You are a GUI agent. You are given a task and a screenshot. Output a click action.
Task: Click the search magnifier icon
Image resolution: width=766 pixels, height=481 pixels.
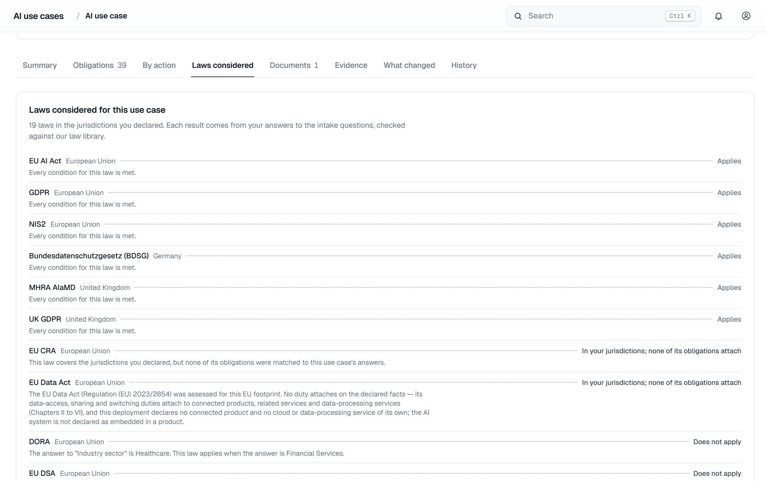pyautogui.click(x=518, y=16)
